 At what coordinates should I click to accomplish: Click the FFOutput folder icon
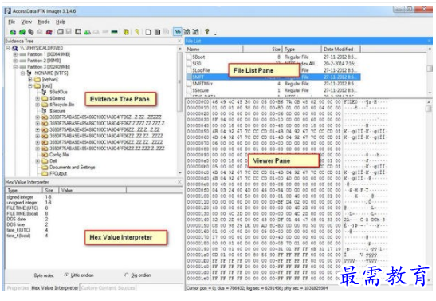(45, 174)
